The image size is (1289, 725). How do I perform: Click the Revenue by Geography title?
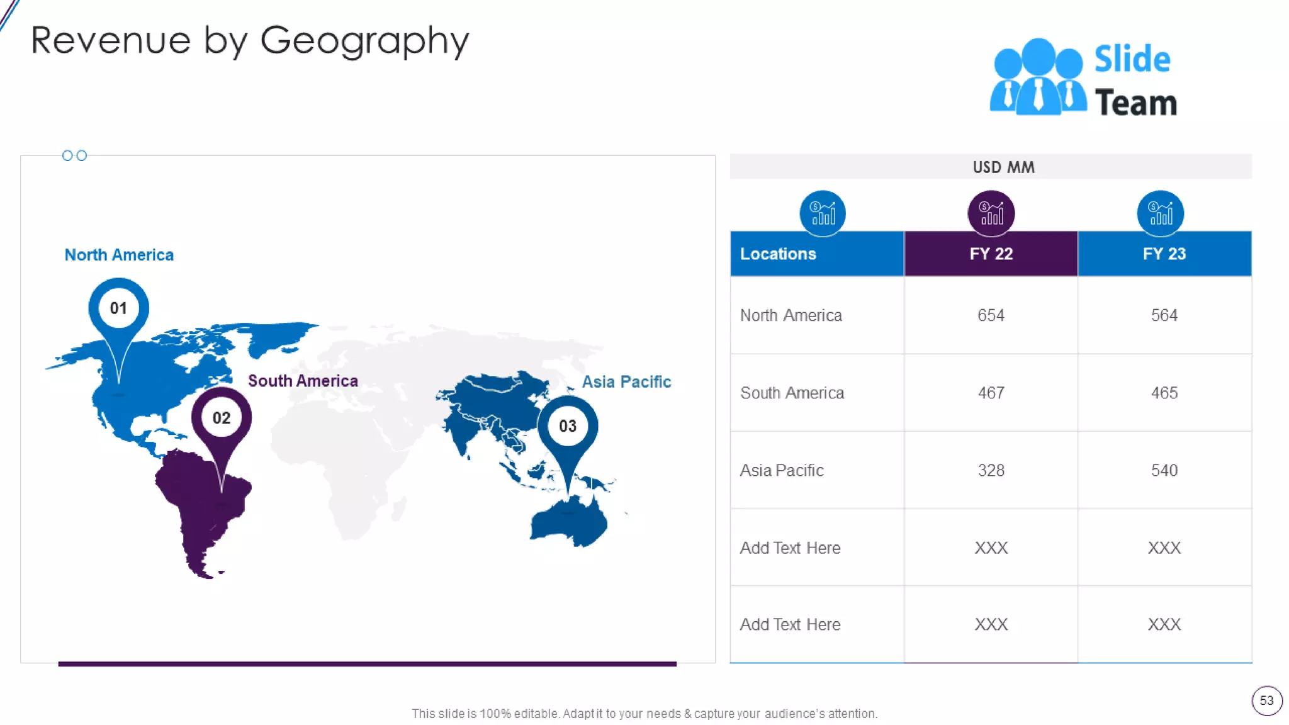[x=250, y=41]
